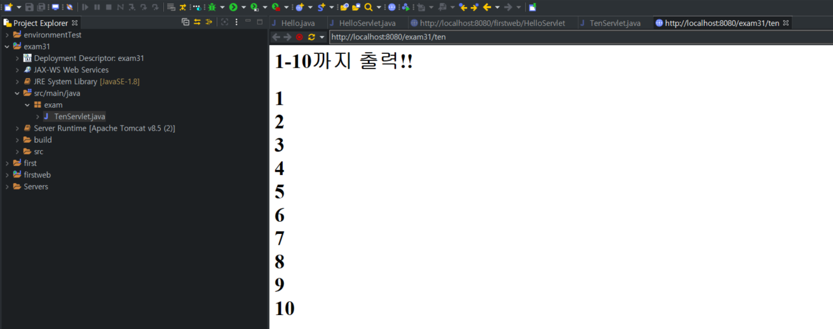Select the Project Explorer tab
Screen dimensions: 833x329
click(x=41, y=23)
